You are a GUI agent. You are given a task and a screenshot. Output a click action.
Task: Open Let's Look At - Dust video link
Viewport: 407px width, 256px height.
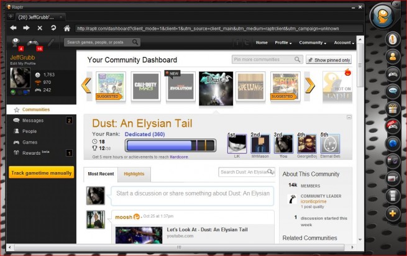[x=207, y=229]
